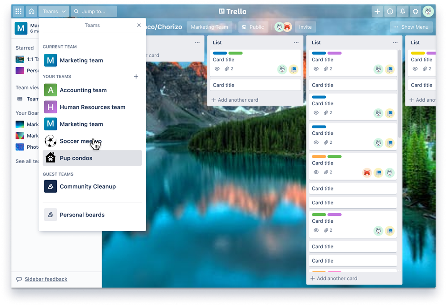This screenshot has height=306, width=447.
Task: Click the Personal boards icon
Action: coord(51,215)
